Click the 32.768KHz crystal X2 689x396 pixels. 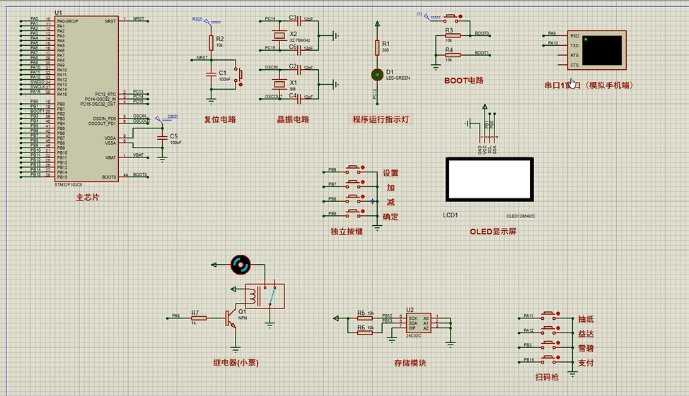pyautogui.click(x=280, y=35)
